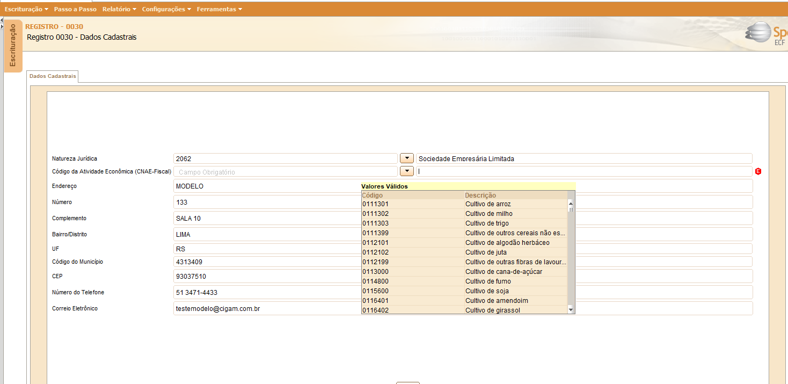Select code 0114800 Cultivo de fumo
Viewport: 788px width, 384px height.
coord(464,281)
